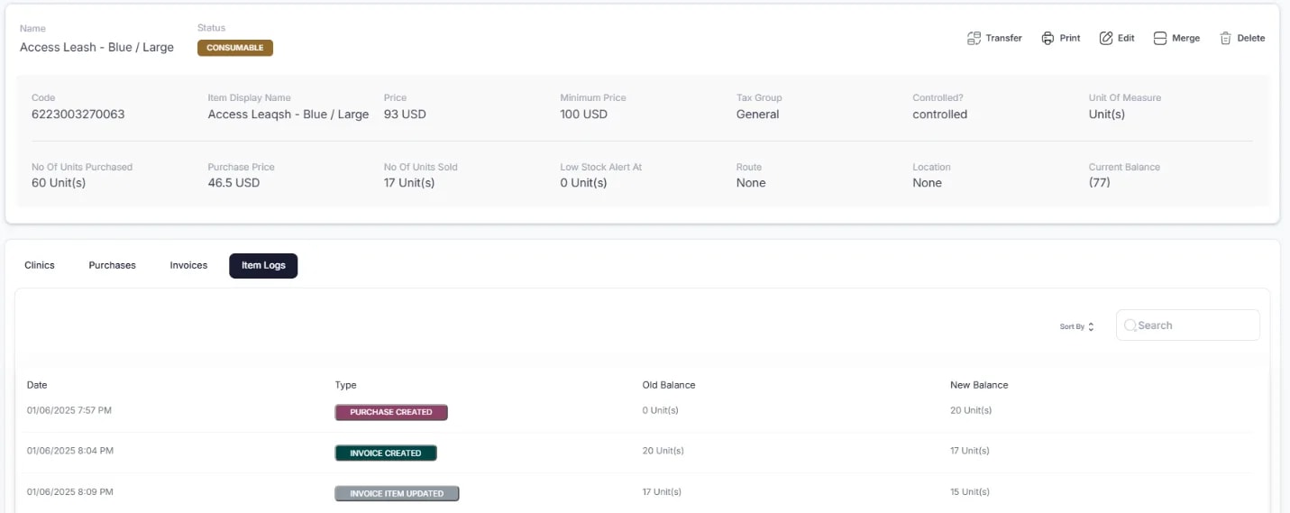
Task: Click the Merge label
Action: [1185, 38]
